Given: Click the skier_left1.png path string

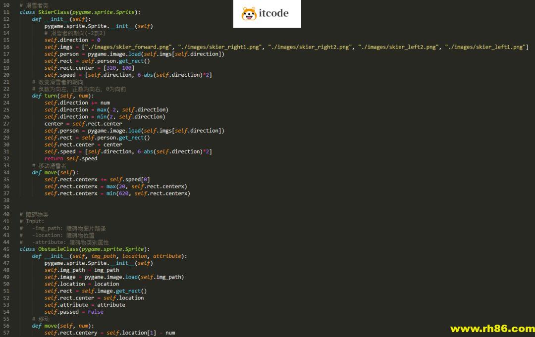Looking at the screenshot, I should pyautogui.click(x=486, y=47).
